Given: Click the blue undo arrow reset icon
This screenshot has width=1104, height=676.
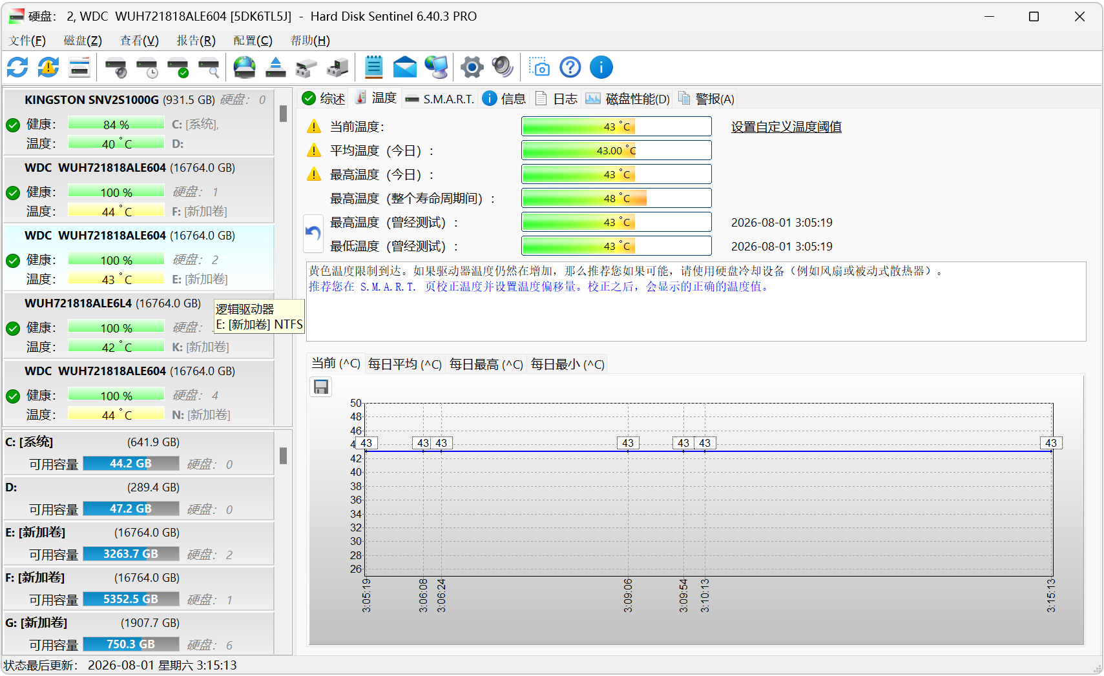Looking at the screenshot, I should pyautogui.click(x=313, y=234).
